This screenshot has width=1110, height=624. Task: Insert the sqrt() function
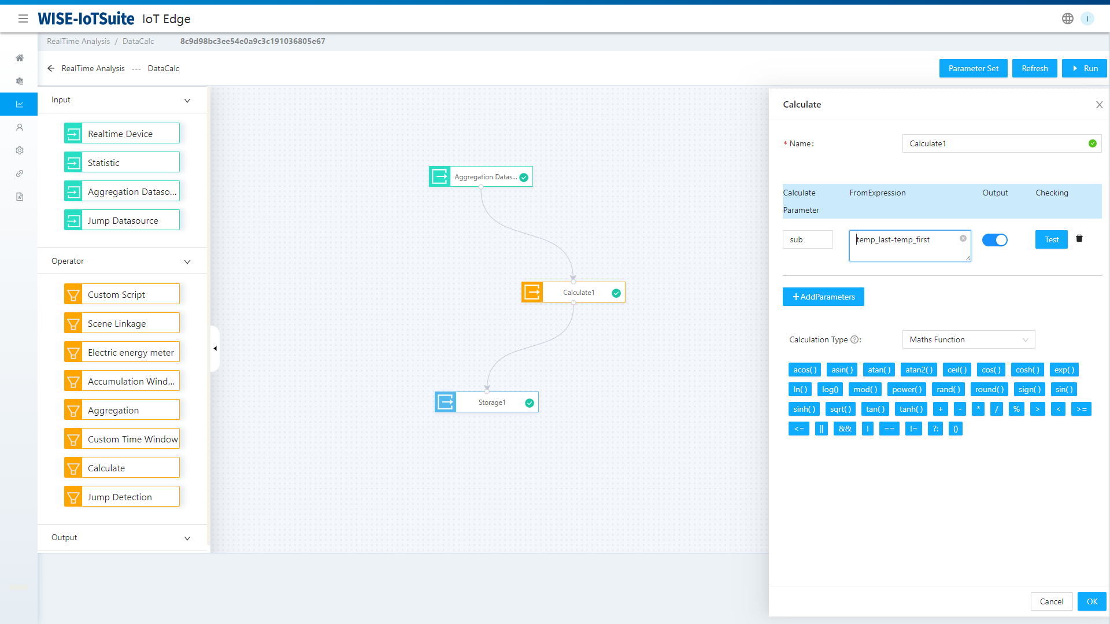point(840,409)
